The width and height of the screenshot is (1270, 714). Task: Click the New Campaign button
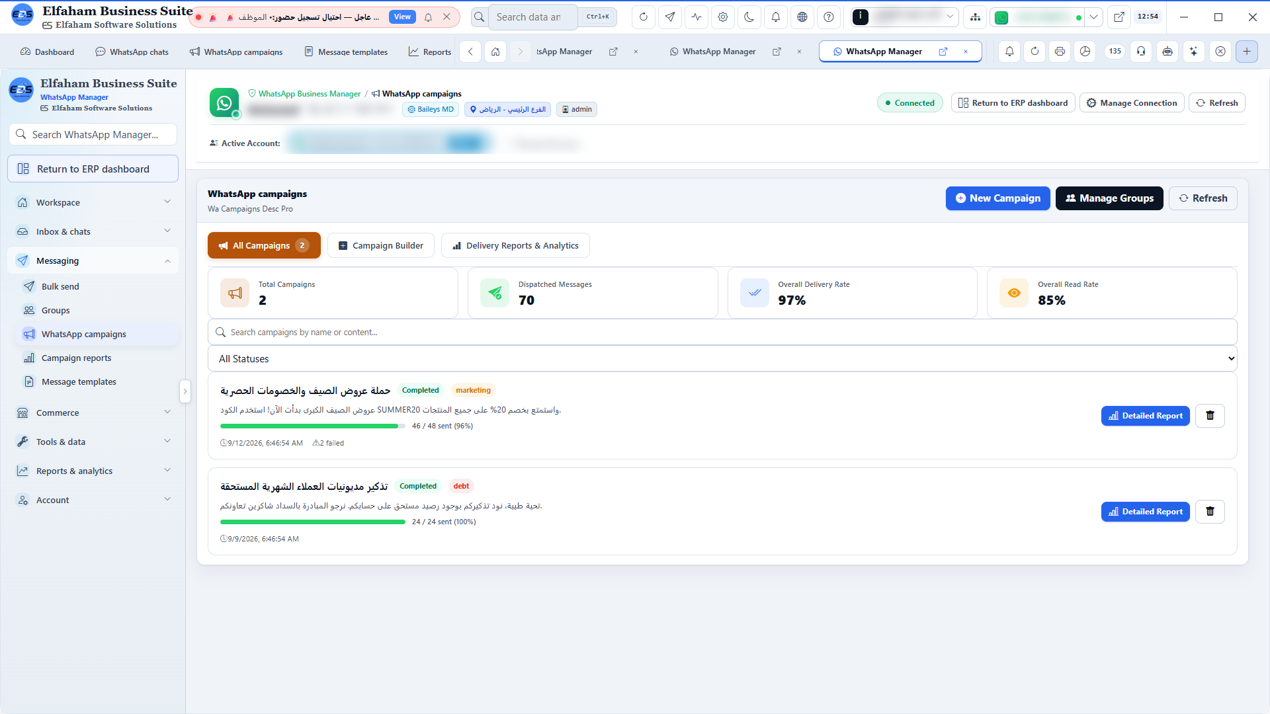coord(997,198)
